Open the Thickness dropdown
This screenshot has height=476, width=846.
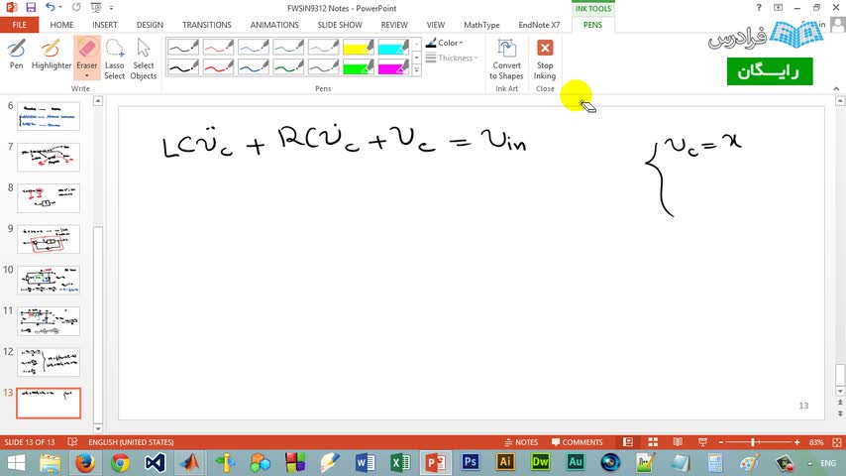pos(451,58)
